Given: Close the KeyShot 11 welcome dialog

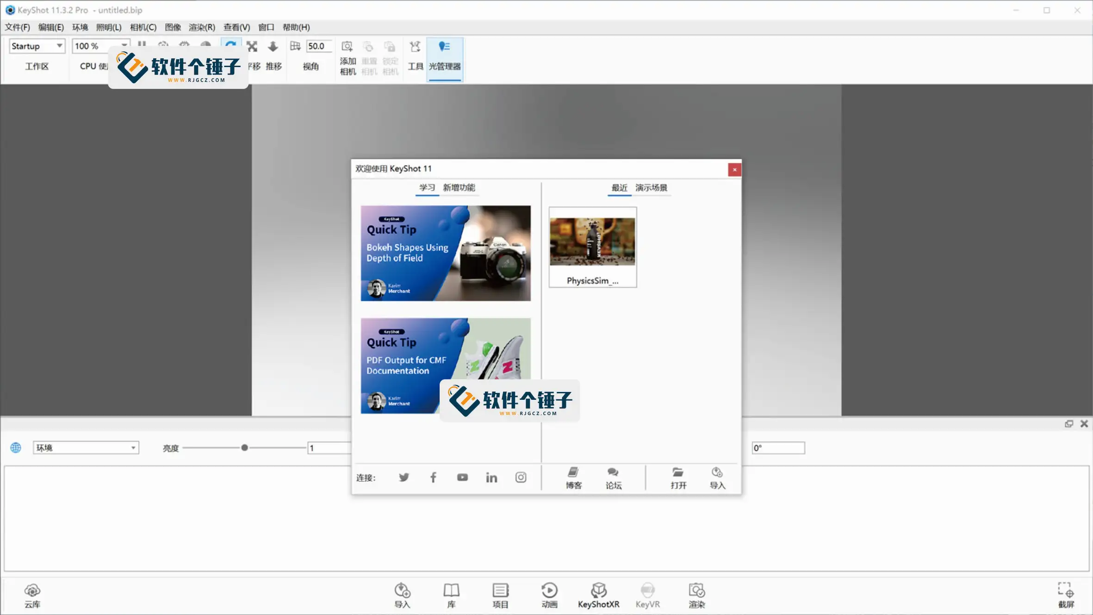Looking at the screenshot, I should pos(734,170).
